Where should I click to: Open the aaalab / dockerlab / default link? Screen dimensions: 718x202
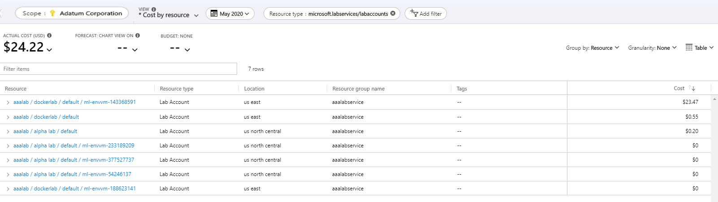pyautogui.click(x=46, y=117)
